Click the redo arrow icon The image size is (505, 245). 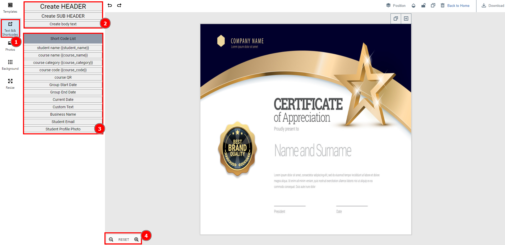point(119,6)
